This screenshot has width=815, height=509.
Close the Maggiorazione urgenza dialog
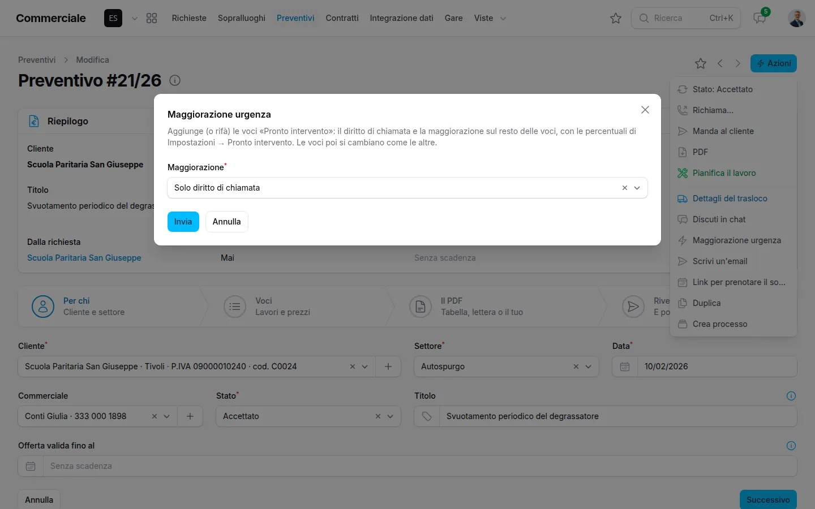645,110
